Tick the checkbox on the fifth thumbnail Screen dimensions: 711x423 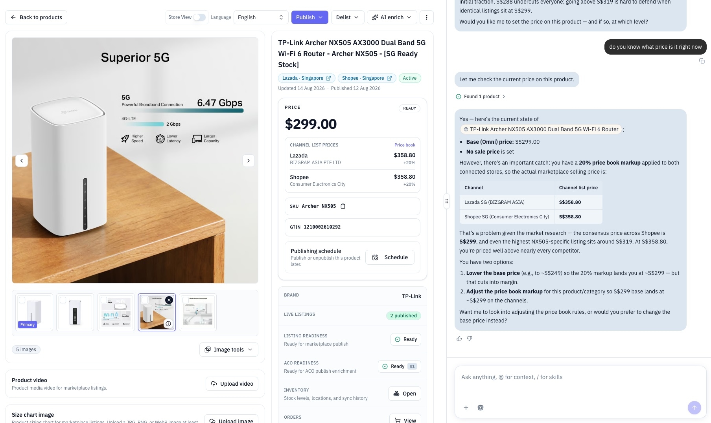[186, 300]
